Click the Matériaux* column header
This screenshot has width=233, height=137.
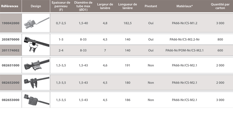(184, 6)
